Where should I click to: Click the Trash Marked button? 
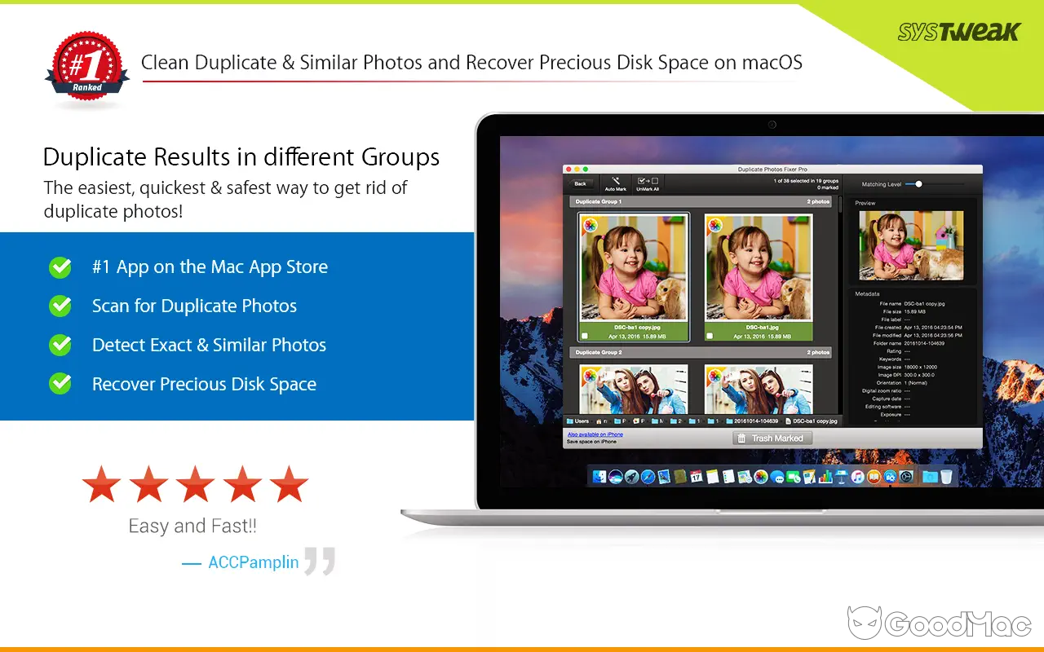point(771,438)
